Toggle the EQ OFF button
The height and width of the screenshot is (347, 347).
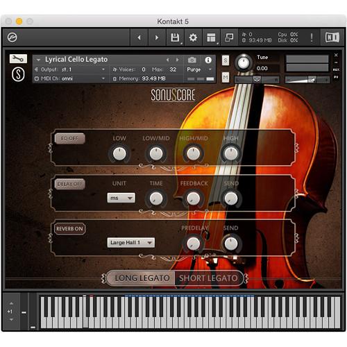point(69,138)
